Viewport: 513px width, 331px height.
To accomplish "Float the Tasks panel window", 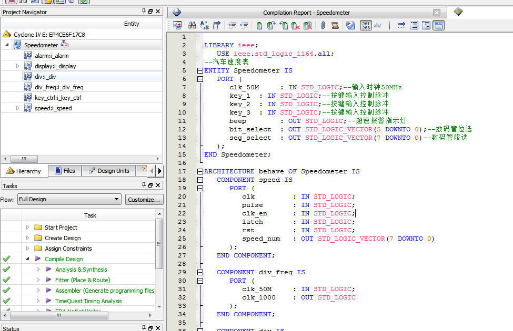I will pos(150,185).
